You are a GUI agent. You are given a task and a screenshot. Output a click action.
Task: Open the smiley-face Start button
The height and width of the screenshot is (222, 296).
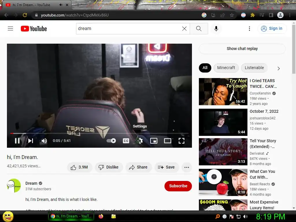[x=8, y=216]
